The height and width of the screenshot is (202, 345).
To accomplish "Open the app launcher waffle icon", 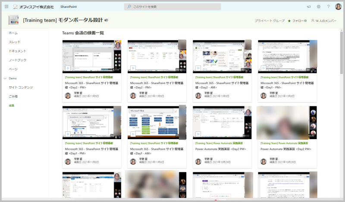I will [6, 6].
